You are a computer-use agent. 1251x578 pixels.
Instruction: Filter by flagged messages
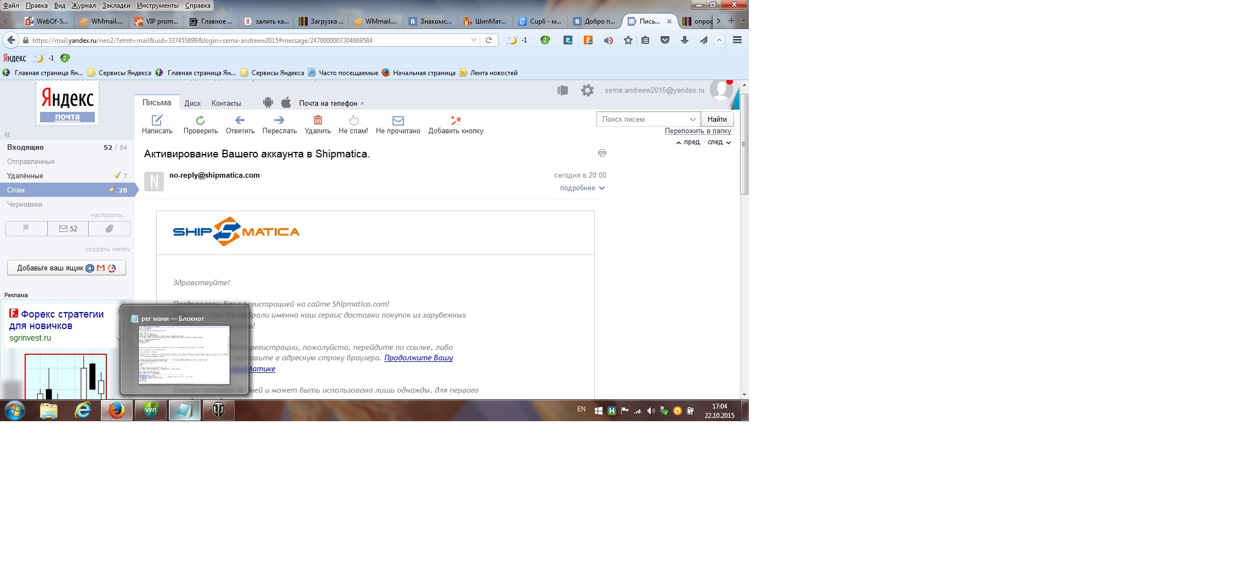[x=26, y=229]
